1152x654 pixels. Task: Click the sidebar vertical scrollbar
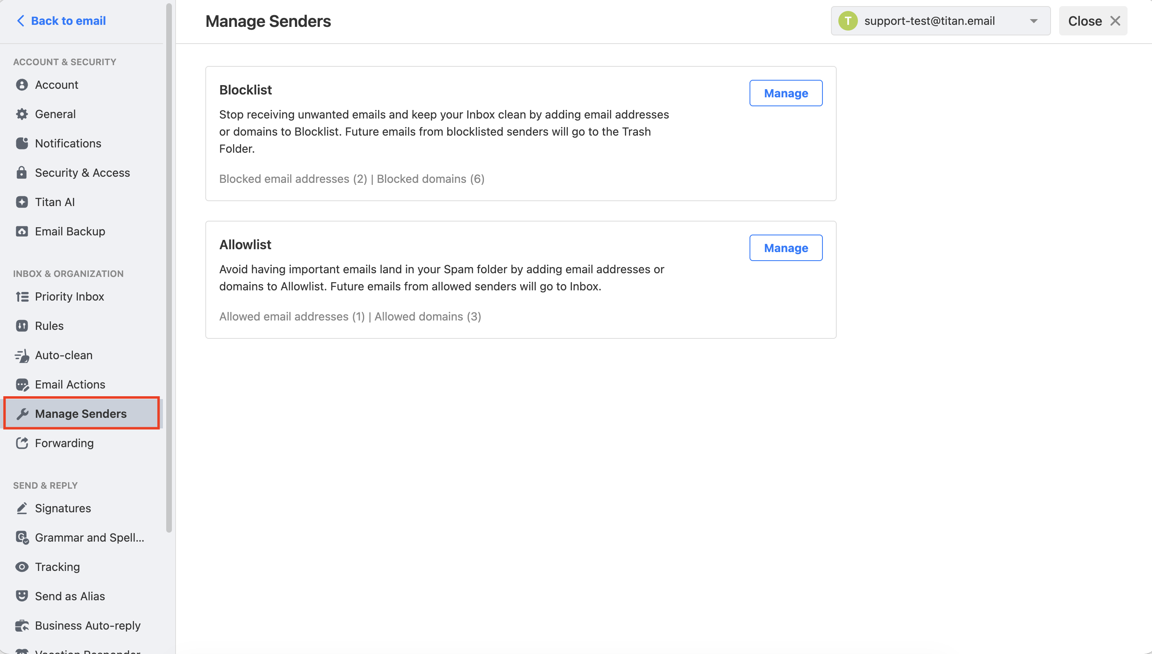click(169, 268)
